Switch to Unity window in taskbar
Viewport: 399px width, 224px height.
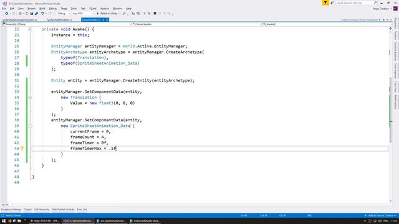pos(45,221)
